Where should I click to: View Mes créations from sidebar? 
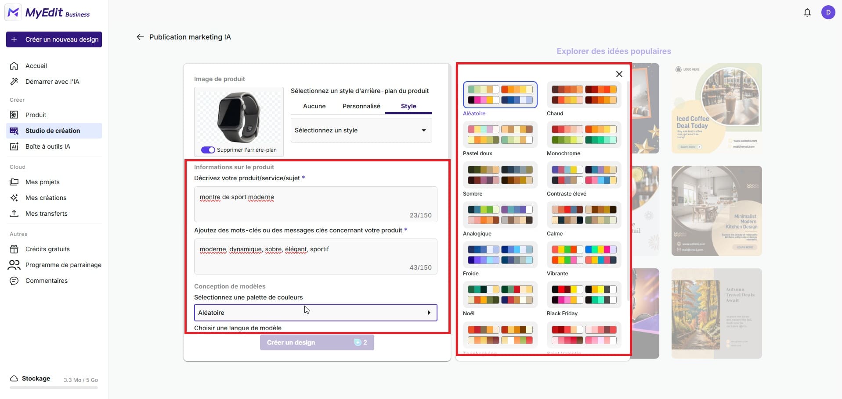click(45, 197)
